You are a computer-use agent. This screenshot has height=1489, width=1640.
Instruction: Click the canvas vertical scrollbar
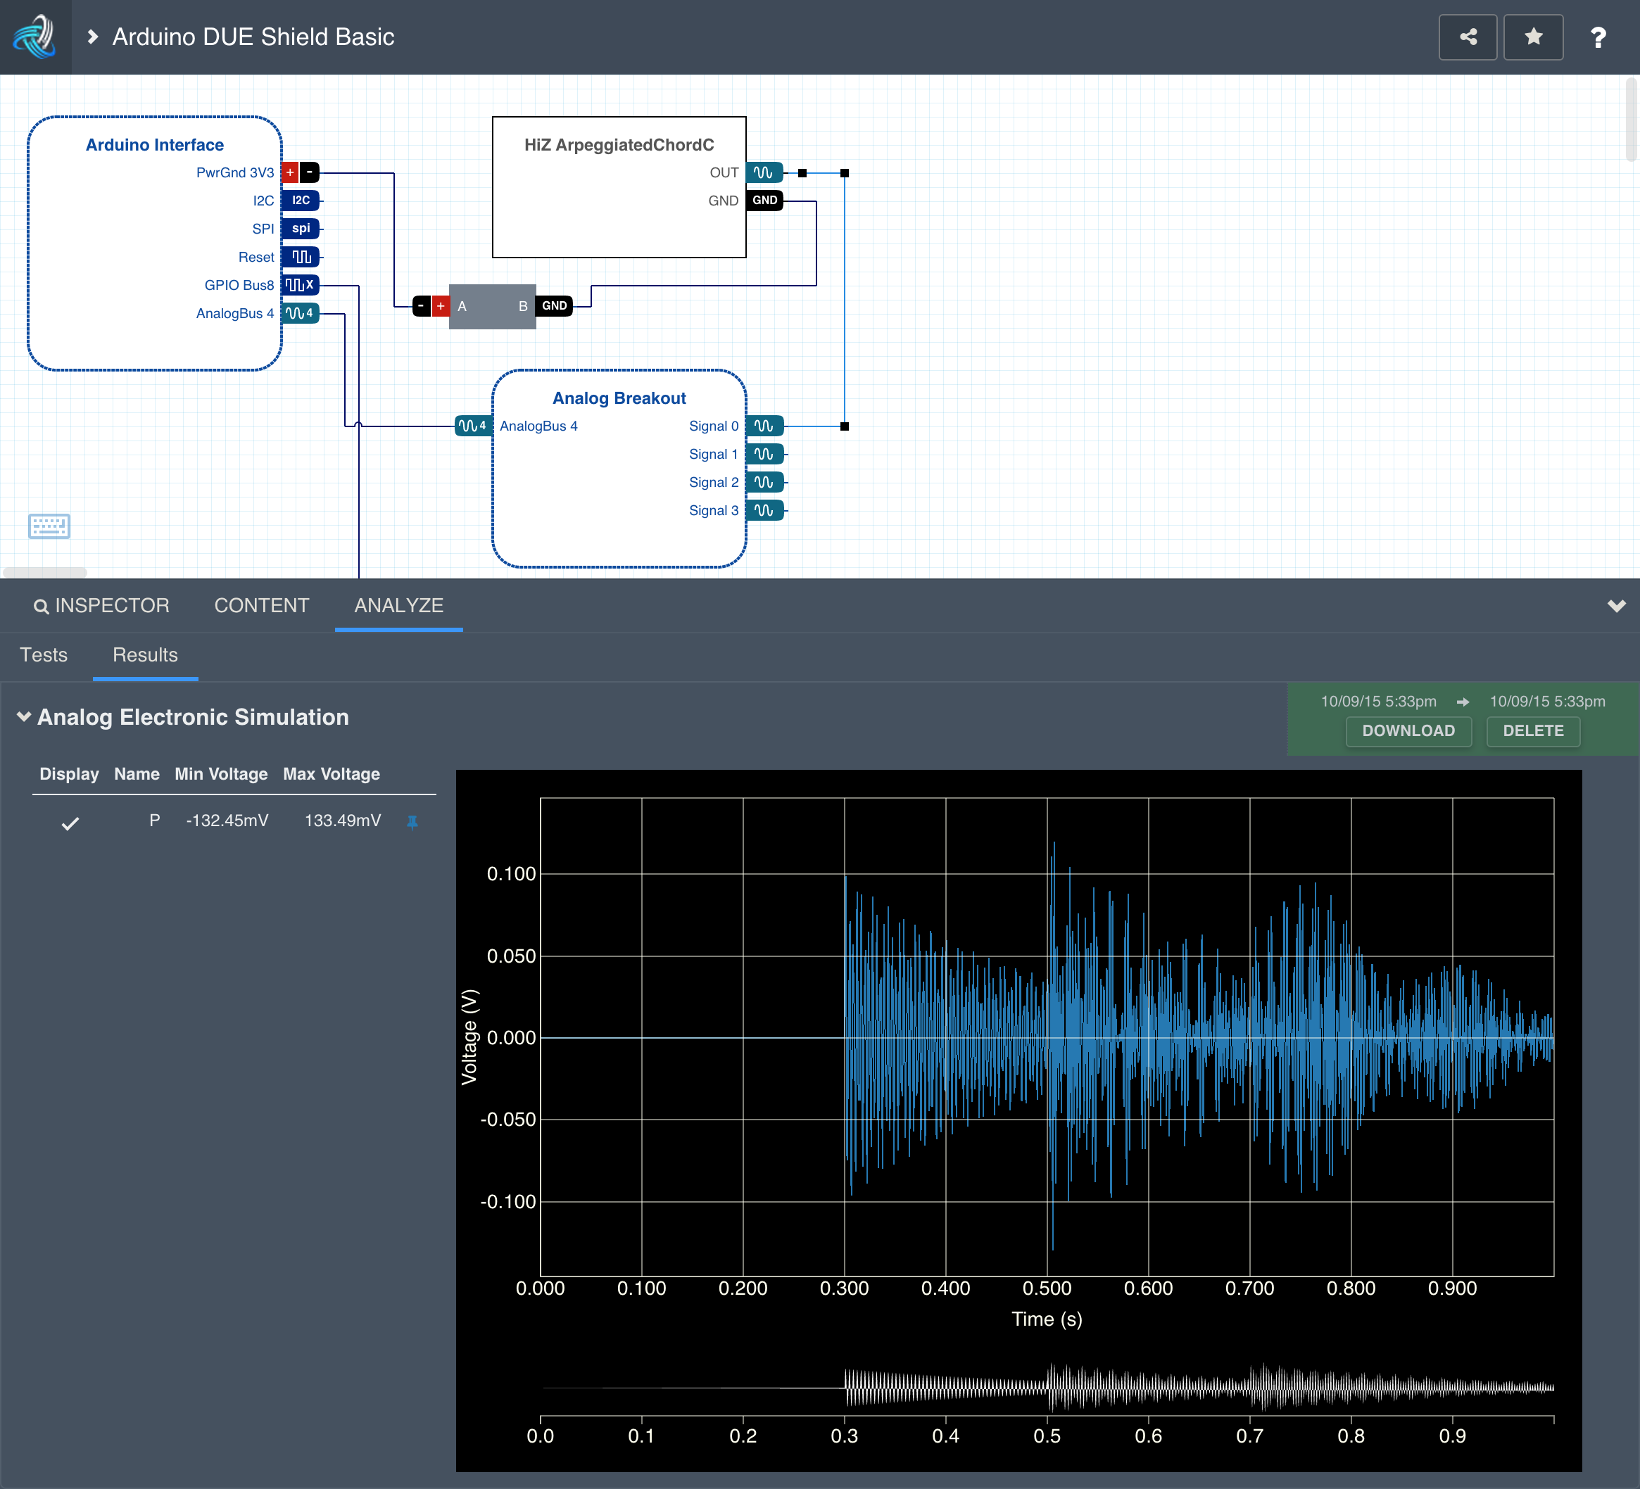(1631, 120)
